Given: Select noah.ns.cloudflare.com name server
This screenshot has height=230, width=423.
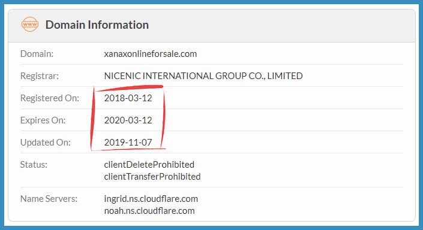Looking at the screenshot, I should 149,211.
